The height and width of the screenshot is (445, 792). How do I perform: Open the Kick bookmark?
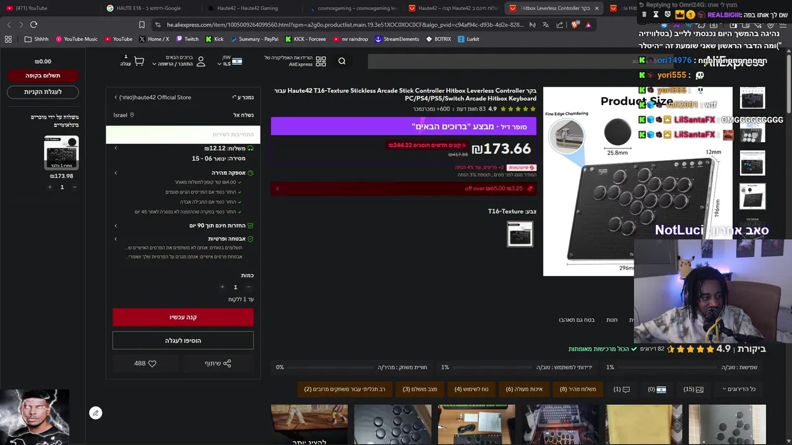coord(214,39)
